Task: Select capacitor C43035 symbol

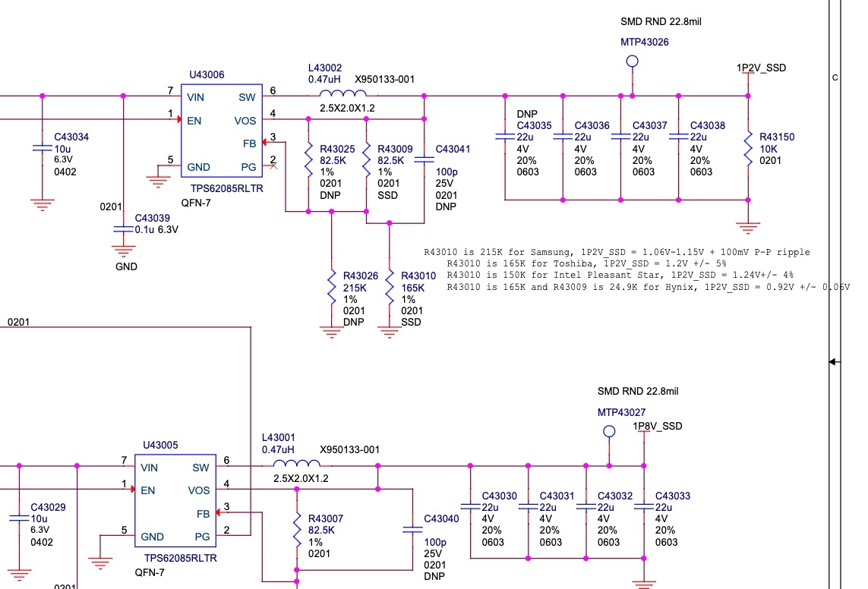Action: 505,137
